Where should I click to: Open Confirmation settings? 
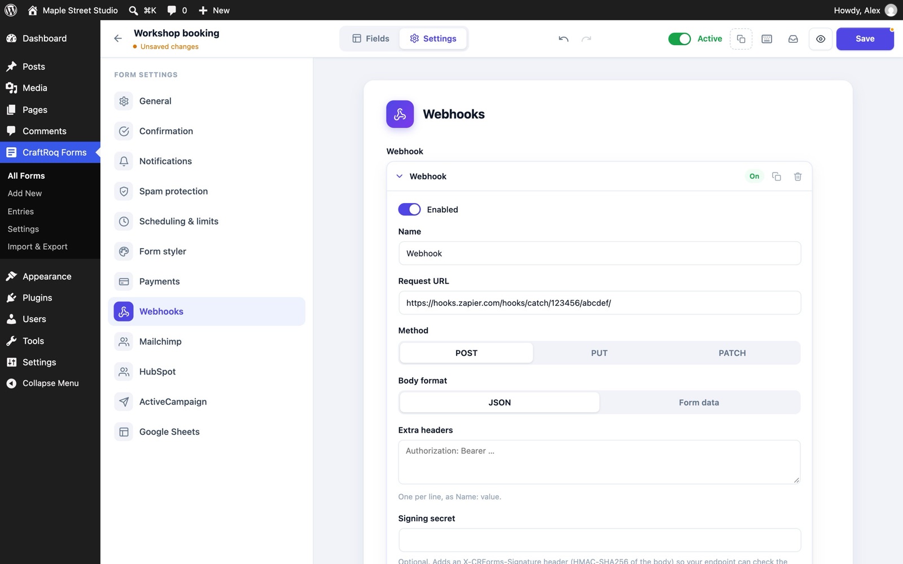pos(207,131)
